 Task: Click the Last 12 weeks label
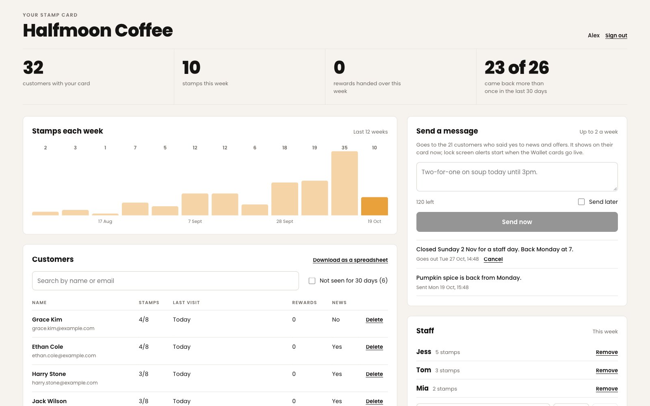pos(370,132)
